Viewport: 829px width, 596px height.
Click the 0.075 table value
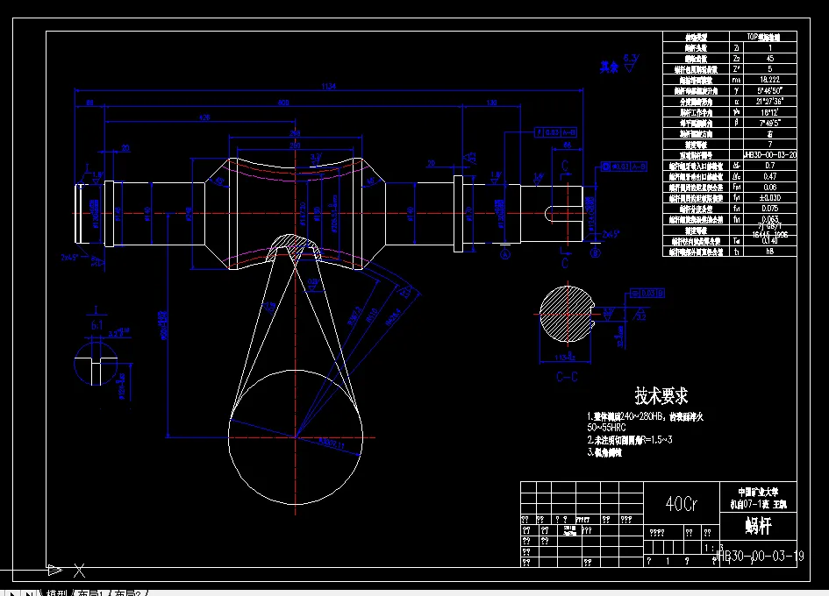tap(770, 209)
